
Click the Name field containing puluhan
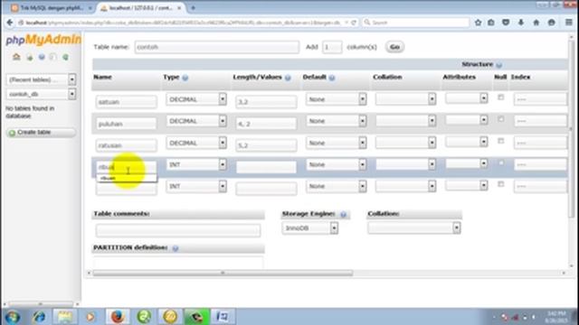coord(127,124)
